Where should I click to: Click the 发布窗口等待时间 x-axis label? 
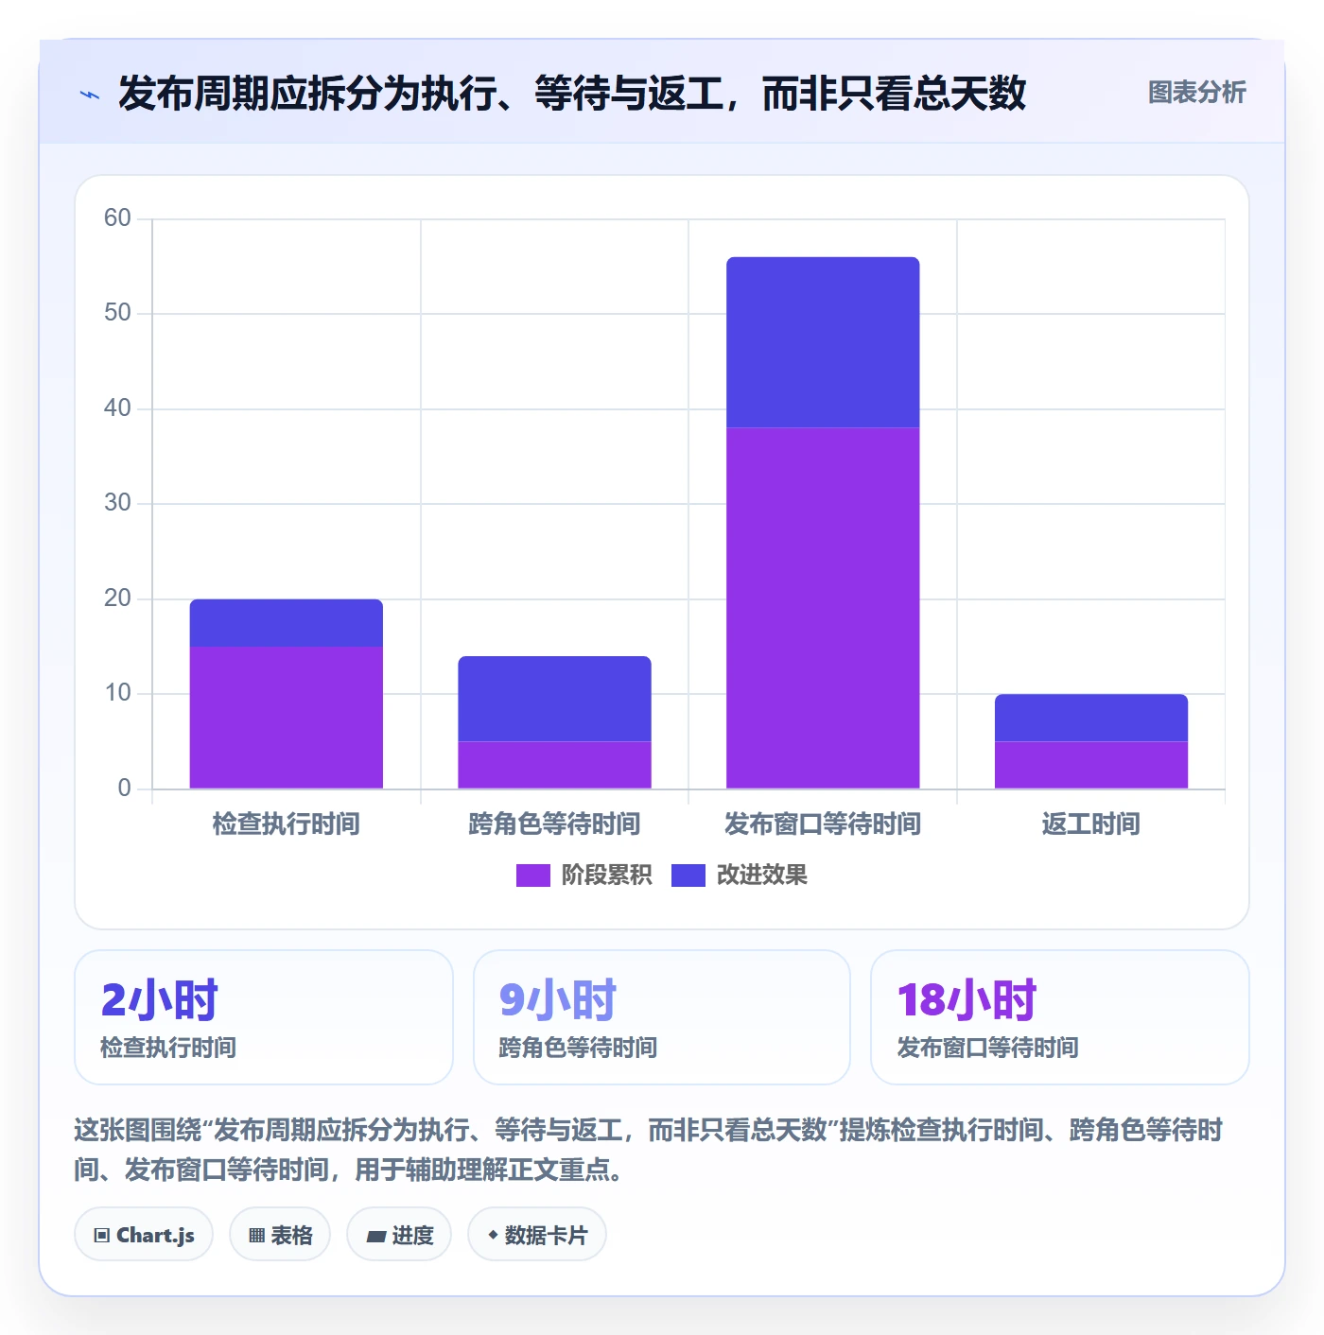coord(823,824)
